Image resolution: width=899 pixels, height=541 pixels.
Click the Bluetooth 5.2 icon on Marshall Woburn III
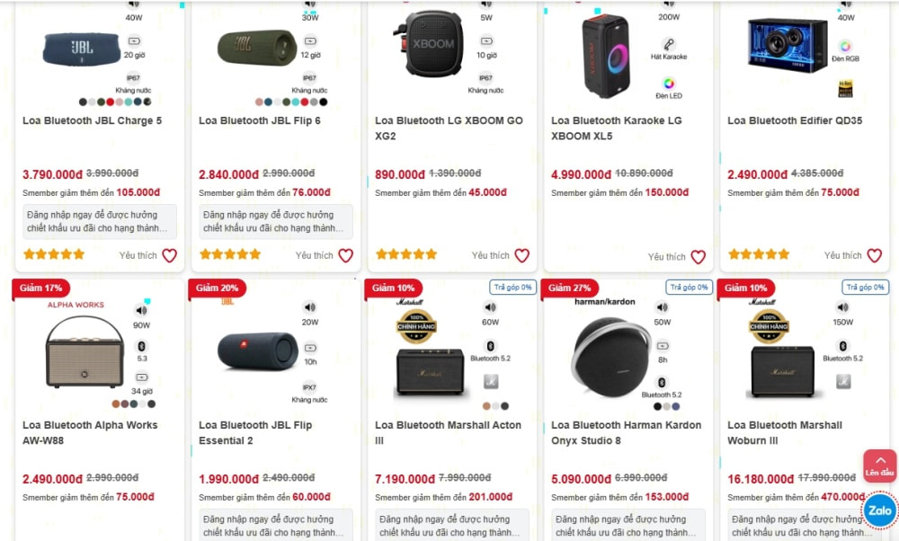tap(842, 346)
